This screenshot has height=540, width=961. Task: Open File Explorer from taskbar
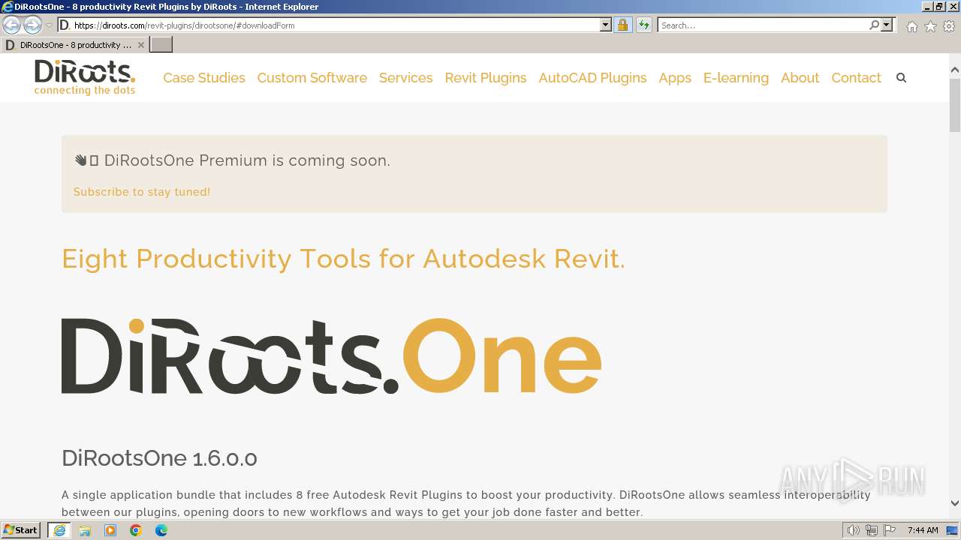pos(85,530)
